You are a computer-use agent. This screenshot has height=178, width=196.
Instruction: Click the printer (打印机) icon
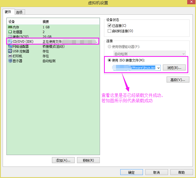(10, 56)
